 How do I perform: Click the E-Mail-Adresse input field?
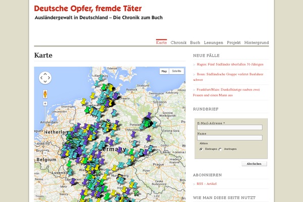(x=230, y=127)
